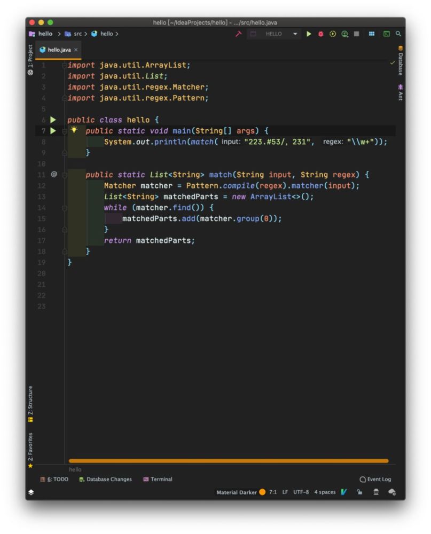Open the Event Log
This screenshot has width=431, height=534.
(375, 479)
